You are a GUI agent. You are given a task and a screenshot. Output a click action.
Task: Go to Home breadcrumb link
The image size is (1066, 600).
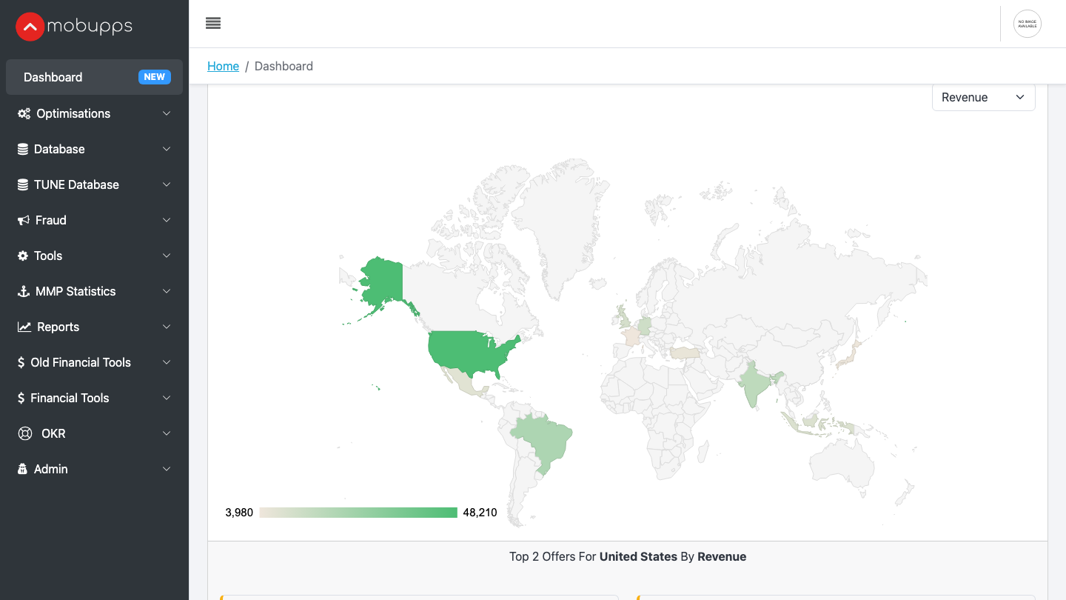223,66
